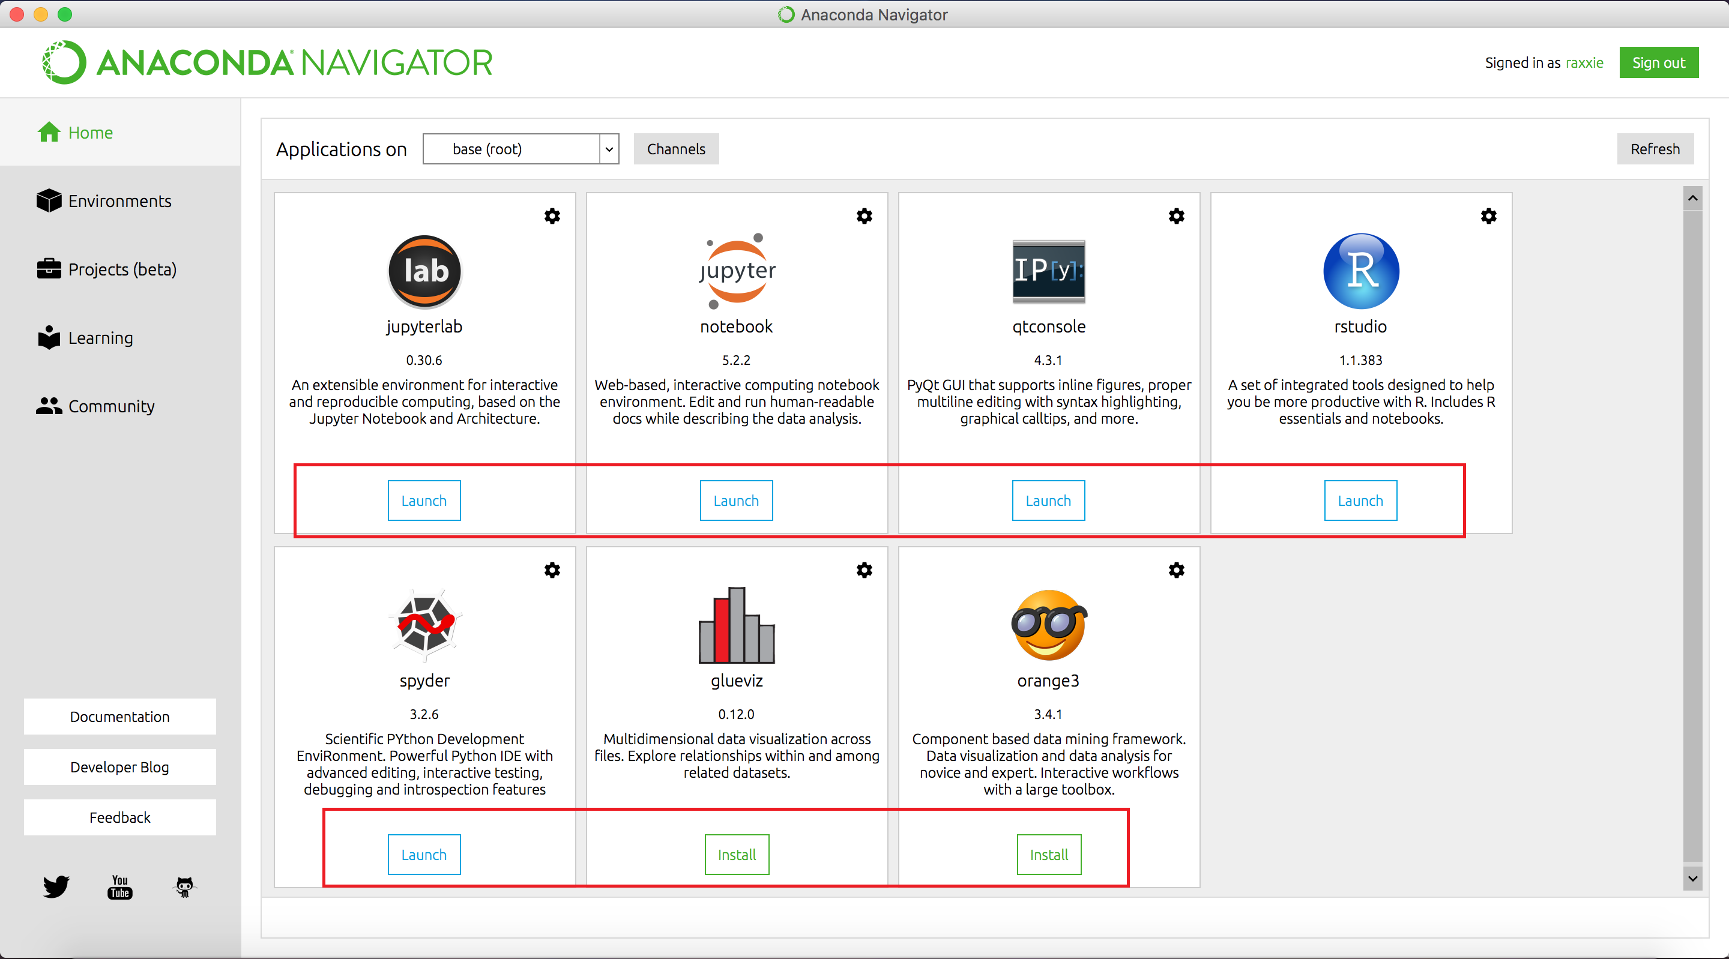Click the settings gear icon for jupyterlab
The image size is (1729, 959).
point(552,214)
